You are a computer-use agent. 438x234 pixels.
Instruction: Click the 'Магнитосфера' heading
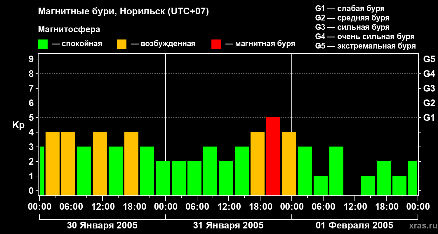(69, 30)
